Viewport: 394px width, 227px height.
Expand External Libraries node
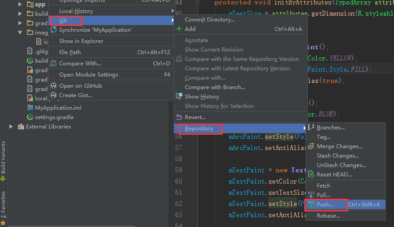11,127
